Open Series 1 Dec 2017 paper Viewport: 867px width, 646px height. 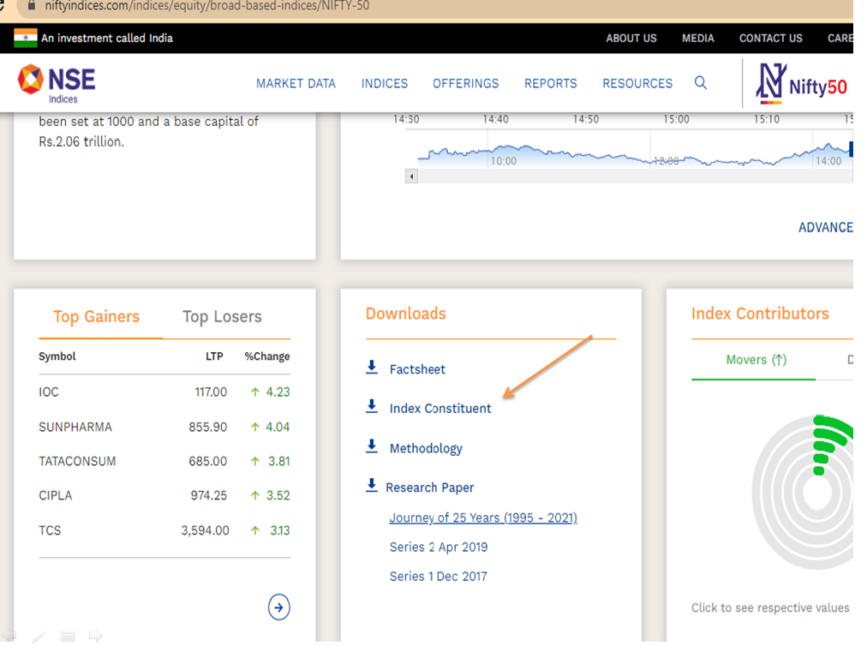(x=438, y=577)
